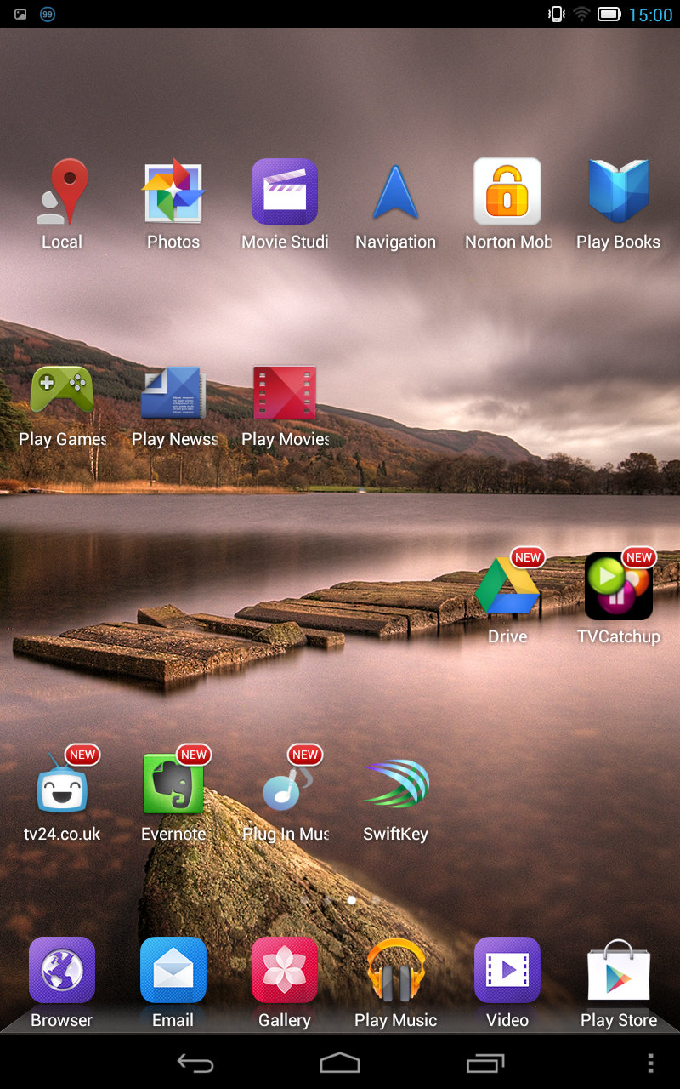This screenshot has width=680, height=1089.
Task: Open Play Games controller app
Action: 62,391
